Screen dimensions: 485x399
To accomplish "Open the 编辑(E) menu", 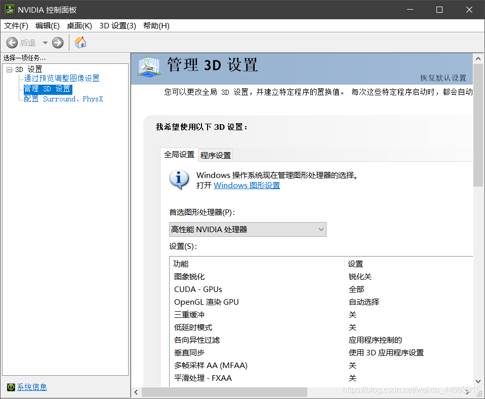I will tap(47, 26).
